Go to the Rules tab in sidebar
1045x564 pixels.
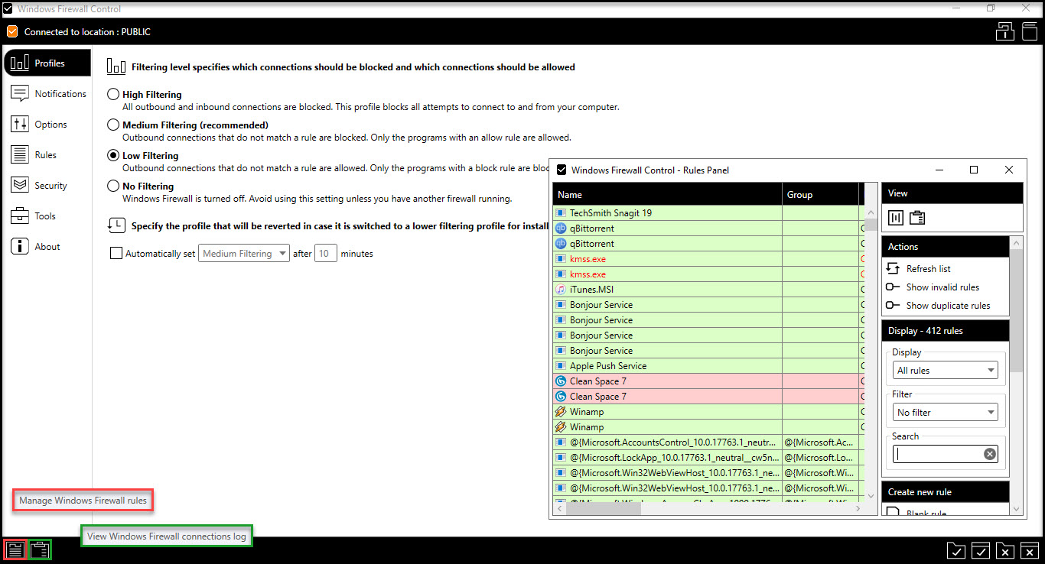point(47,155)
